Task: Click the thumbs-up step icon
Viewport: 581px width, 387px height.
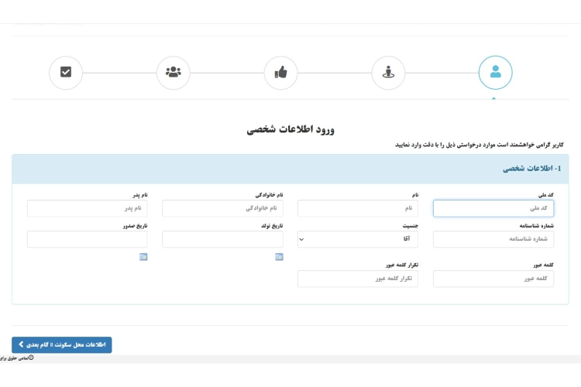Action: [280, 73]
